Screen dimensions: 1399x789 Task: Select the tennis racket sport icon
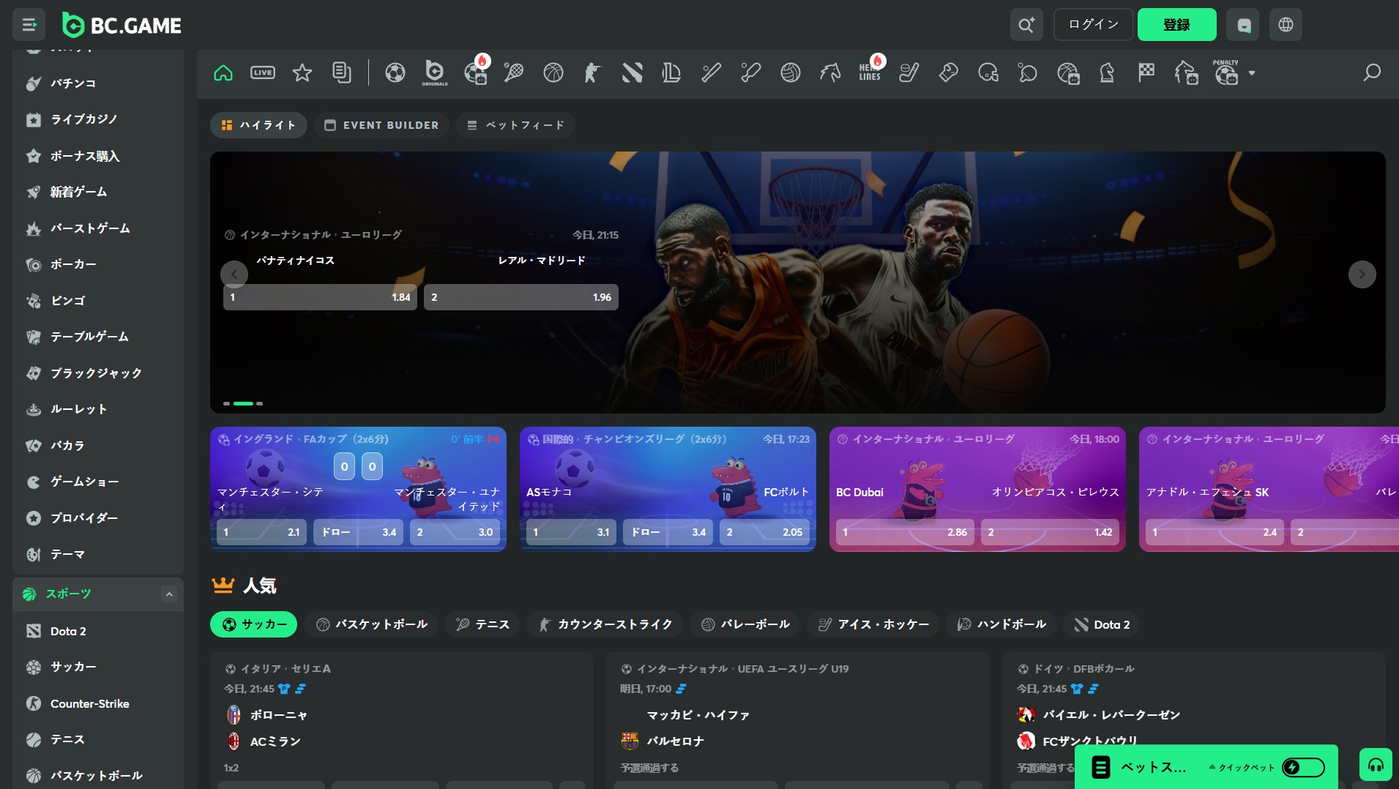click(x=514, y=72)
